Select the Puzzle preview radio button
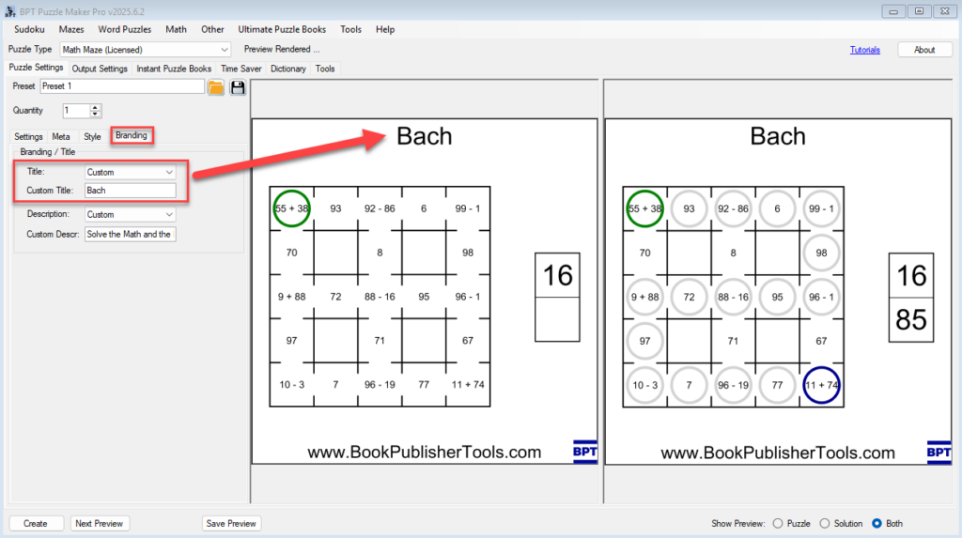This screenshot has width=962, height=538. [778, 523]
